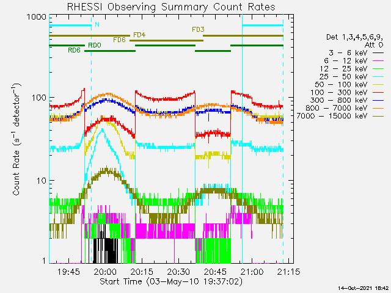Click the FD6 flag label
The image size is (391, 293).
pyautogui.click(x=119, y=40)
